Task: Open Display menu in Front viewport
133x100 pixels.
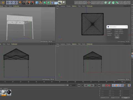Action: pyautogui.click(x=68, y=44)
